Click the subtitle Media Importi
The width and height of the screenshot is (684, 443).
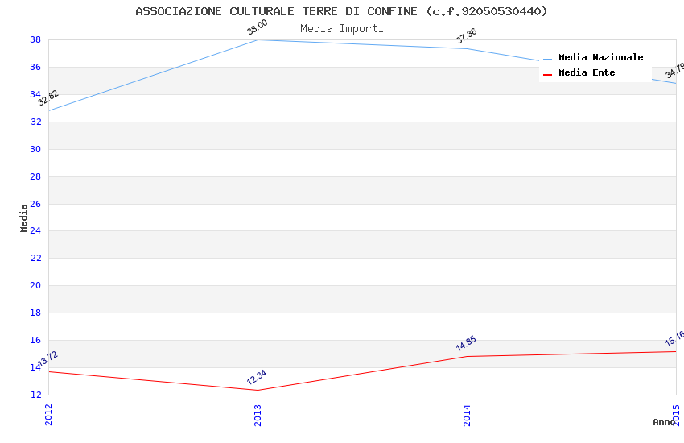[x=341, y=29]
